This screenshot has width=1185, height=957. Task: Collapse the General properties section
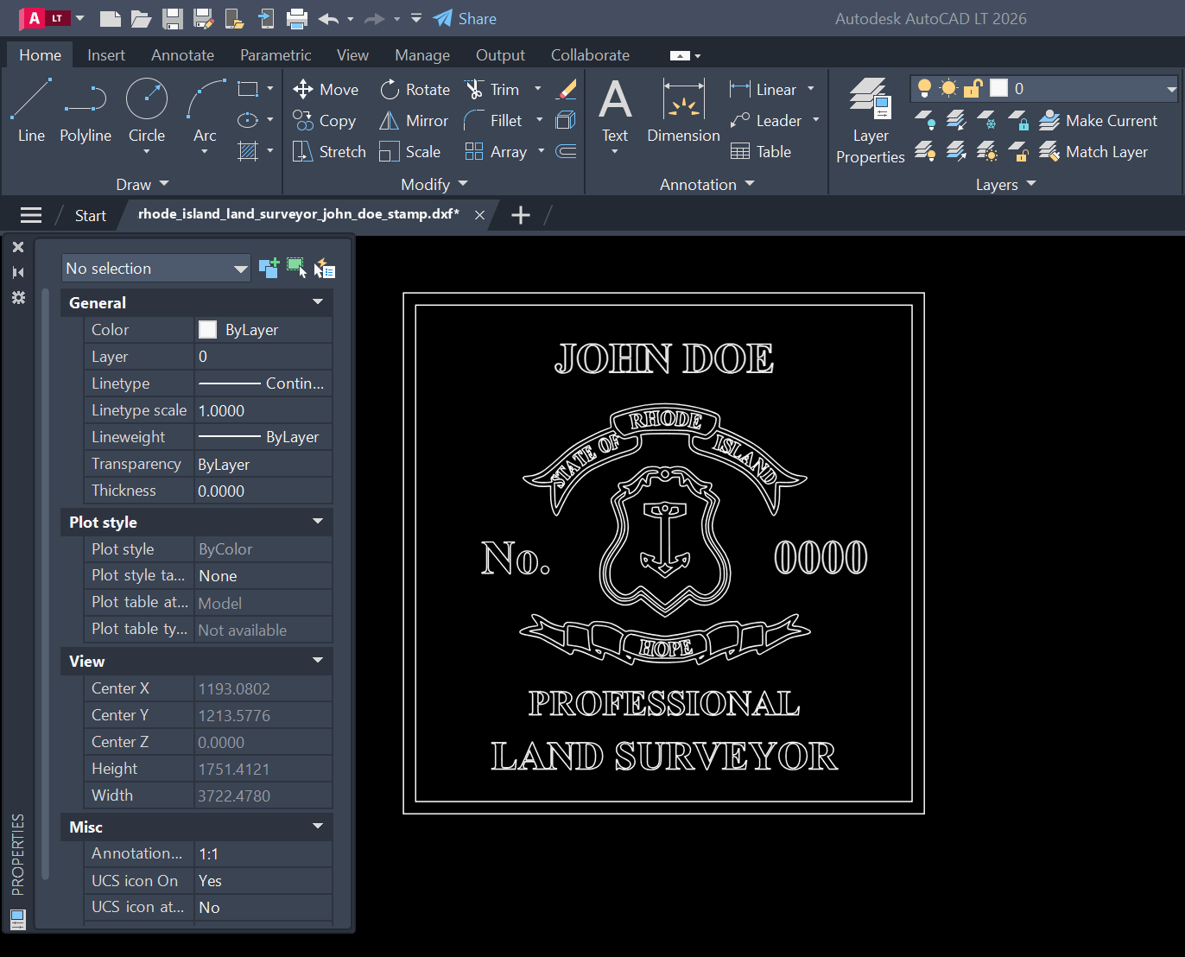click(318, 301)
